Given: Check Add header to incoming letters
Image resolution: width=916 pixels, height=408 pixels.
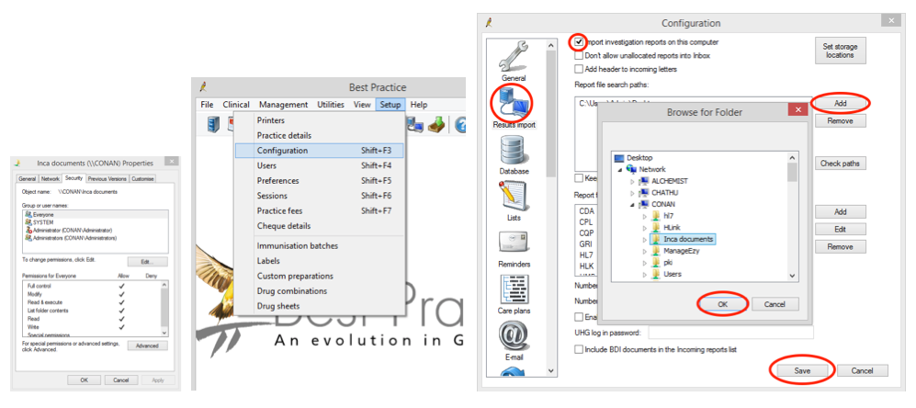Looking at the screenshot, I should click(x=578, y=70).
